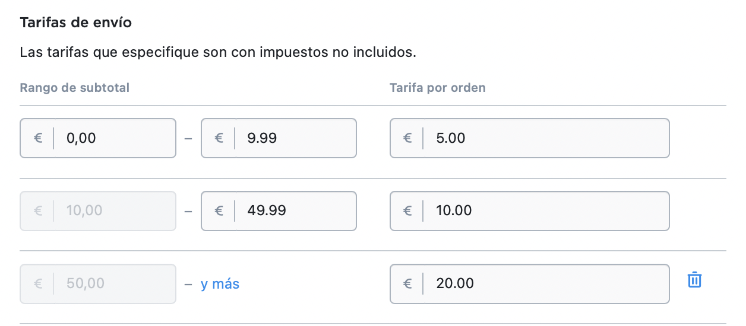Click the disabled 10,00 range start field
This screenshot has height=326, width=746.
(98, 210)
